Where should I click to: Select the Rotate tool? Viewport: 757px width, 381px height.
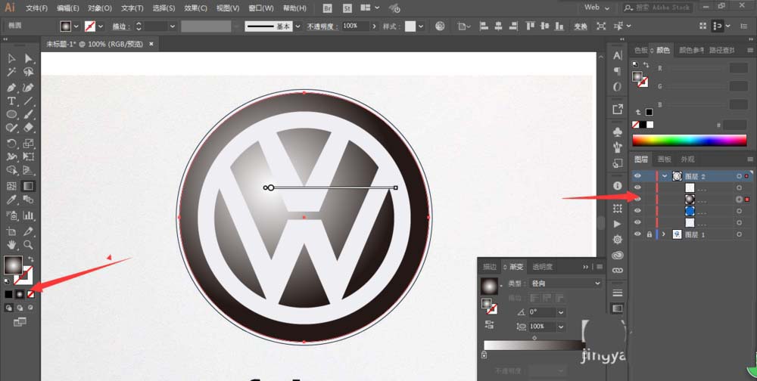[x=11, y=144]
